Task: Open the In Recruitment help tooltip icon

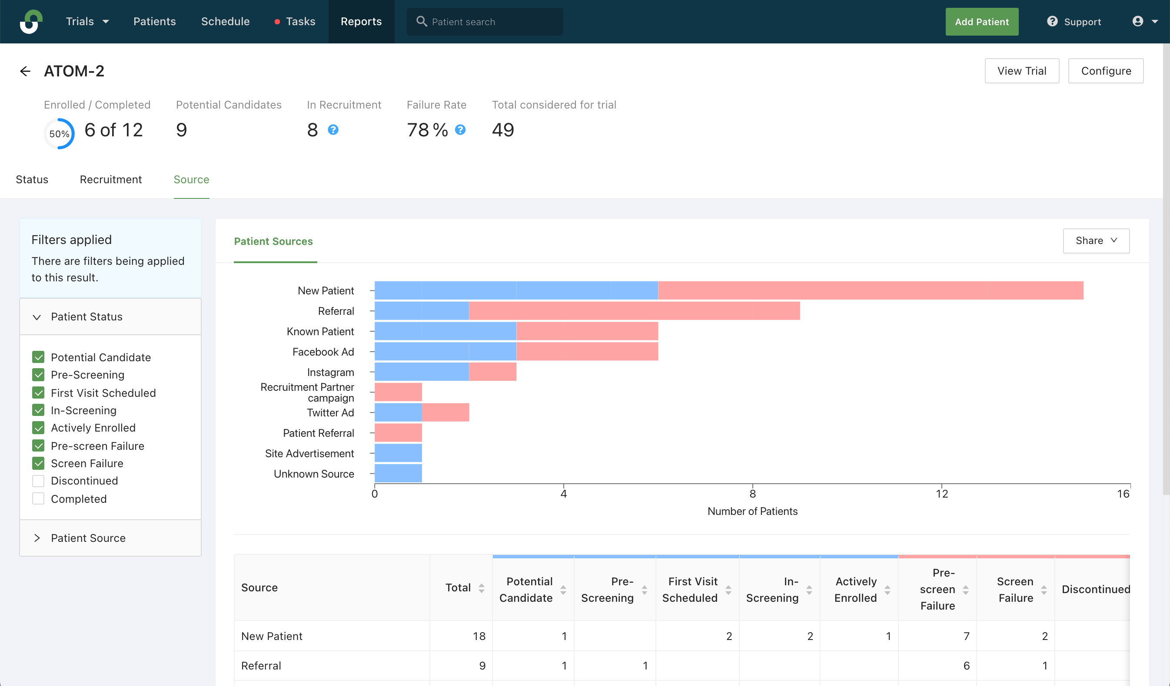Action: [x=333, y=130]
